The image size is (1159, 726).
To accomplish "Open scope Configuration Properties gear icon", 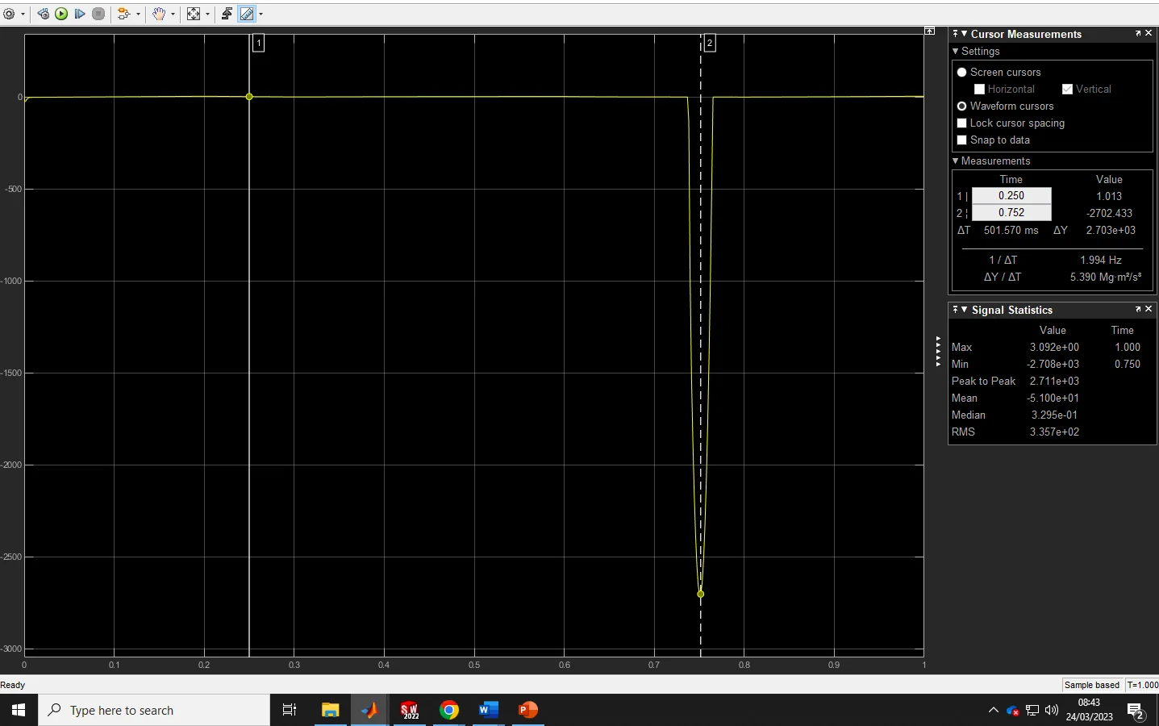I will coord(9,14).
